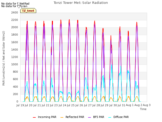Image resolution: width=162 pixels, height=122 pixels.
Task: Click the Jul 20 x-axis date label
Action: click(29, 105)
